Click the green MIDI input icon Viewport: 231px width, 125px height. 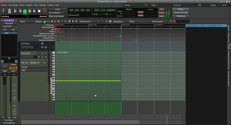tap(16, 26)
